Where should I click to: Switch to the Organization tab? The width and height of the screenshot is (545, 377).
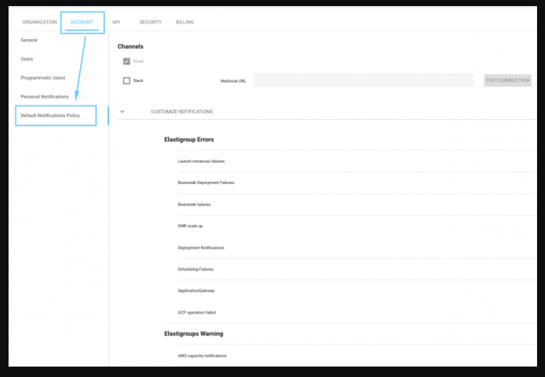(x=39, y=22)
